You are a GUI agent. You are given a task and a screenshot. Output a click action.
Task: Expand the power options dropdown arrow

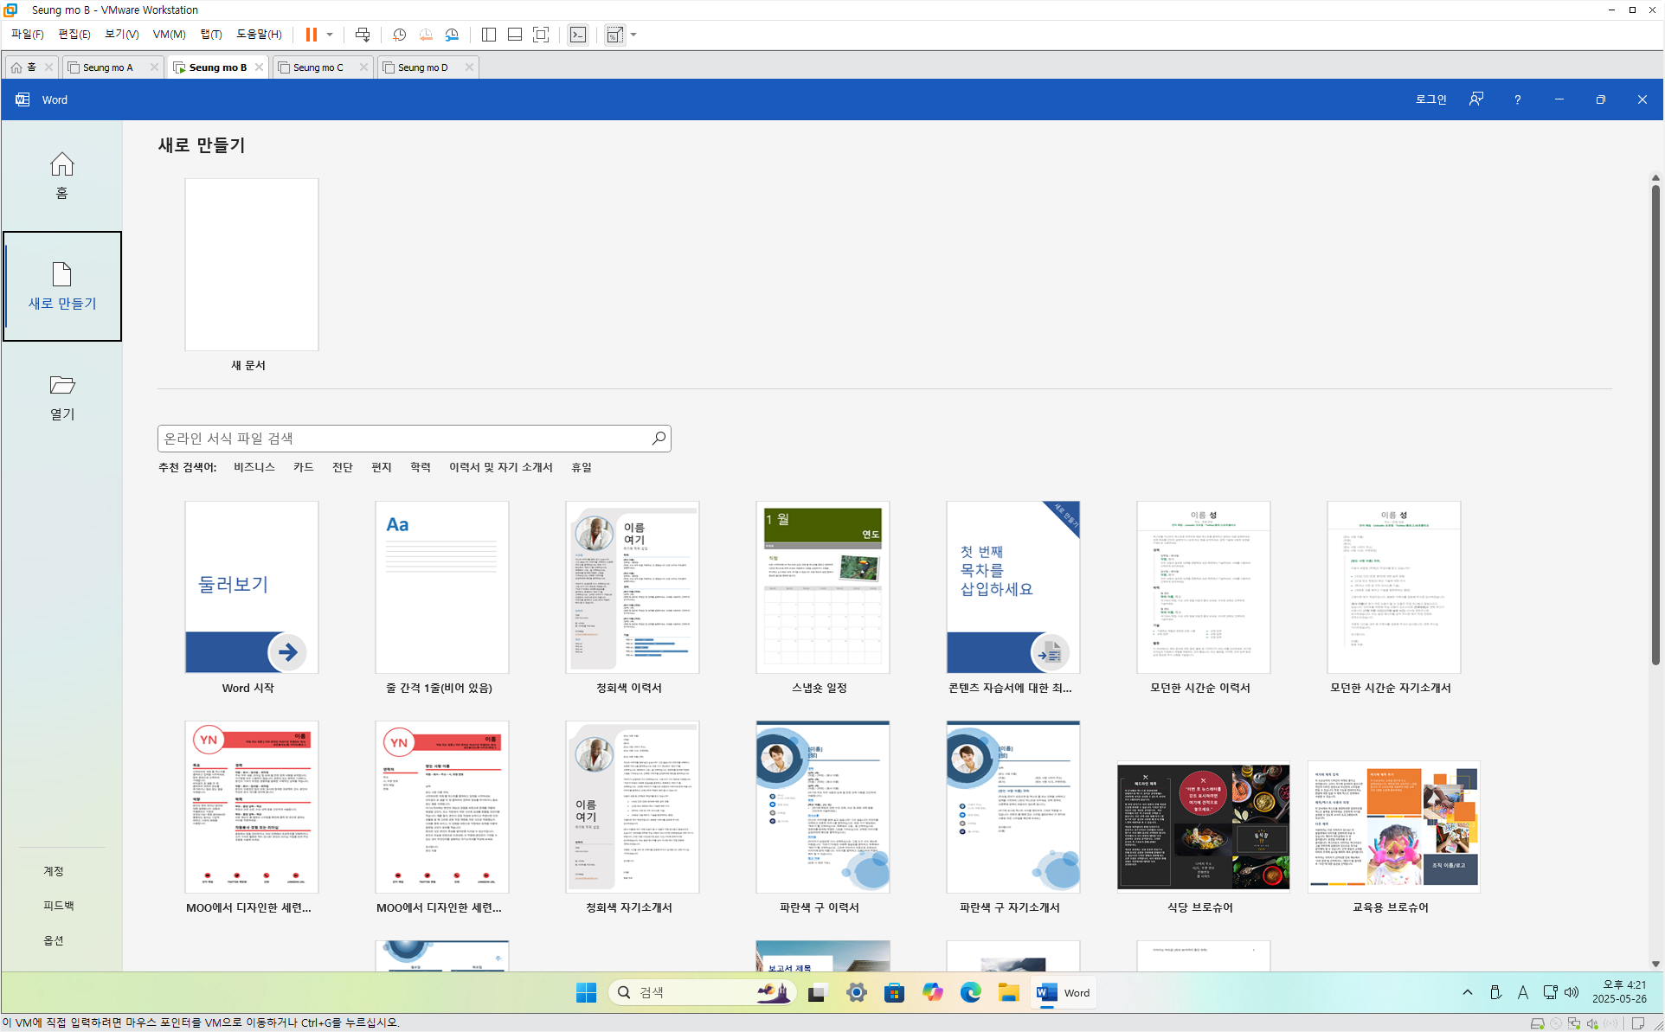tap(330, 35)
